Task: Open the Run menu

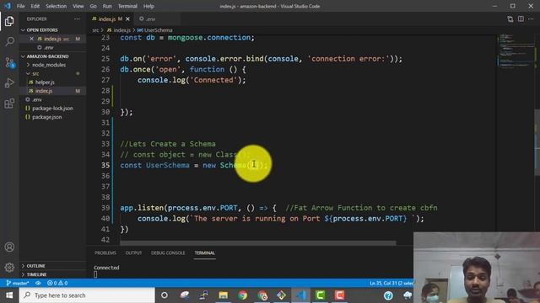Action: point(107,6)
